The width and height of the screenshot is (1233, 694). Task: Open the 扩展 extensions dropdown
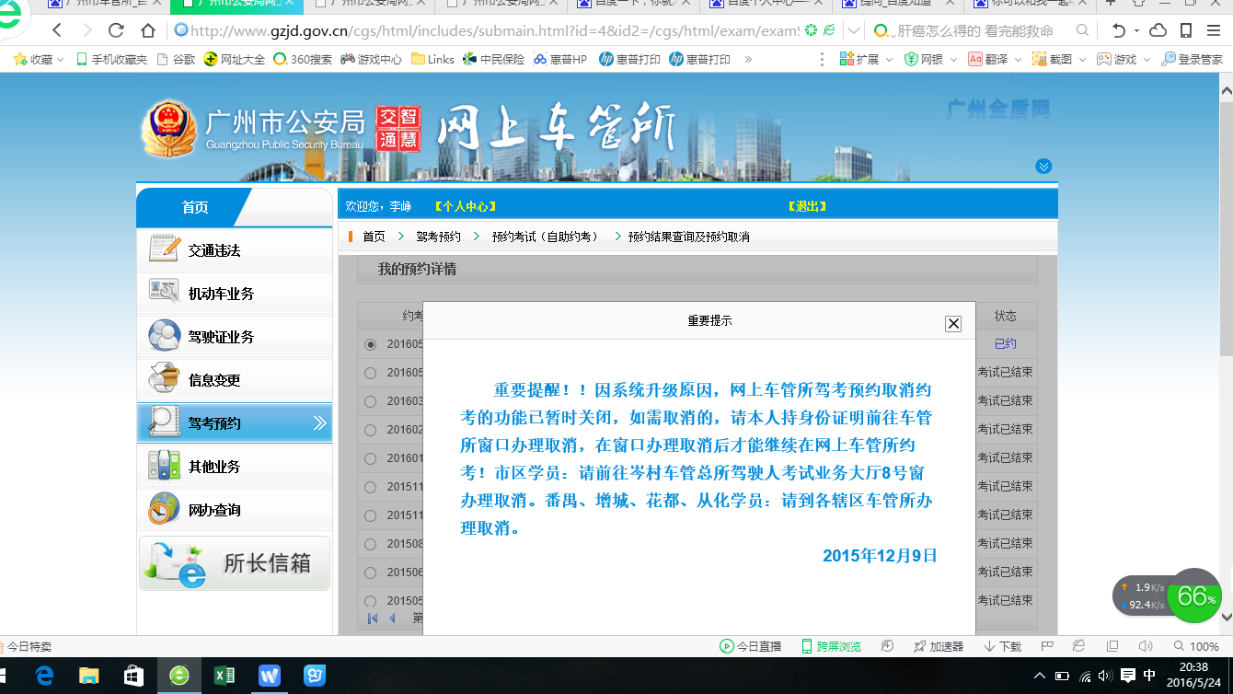tap(865, 59)
